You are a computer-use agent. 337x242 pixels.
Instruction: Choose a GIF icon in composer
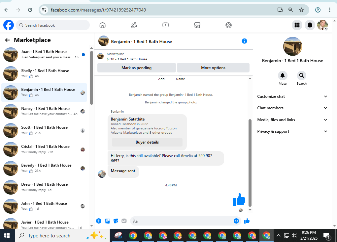(x=124, y=221)
